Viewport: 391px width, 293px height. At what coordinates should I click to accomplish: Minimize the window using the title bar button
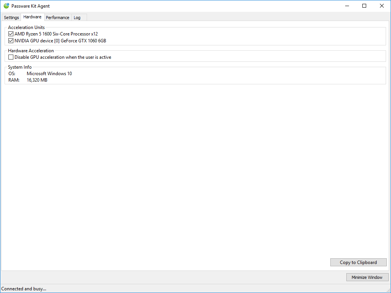coord(347,6)
